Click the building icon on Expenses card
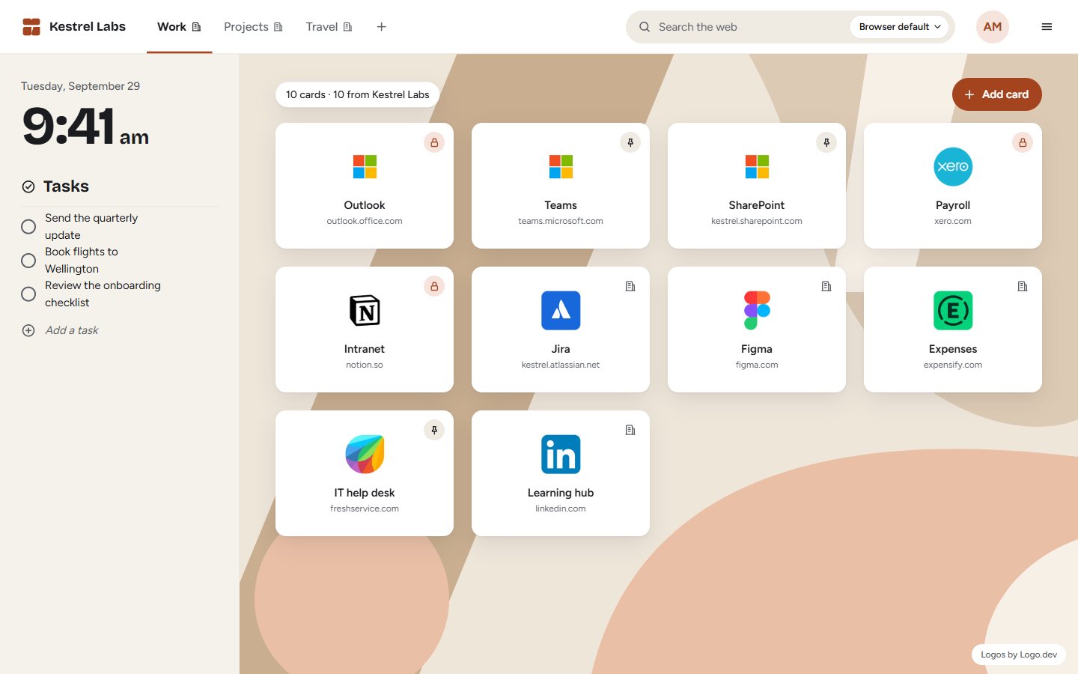This screenshot has width=1078, height=674. point(1023,286)
